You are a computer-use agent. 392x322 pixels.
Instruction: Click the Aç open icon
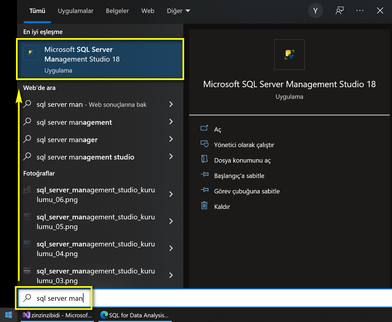point(204,128)
